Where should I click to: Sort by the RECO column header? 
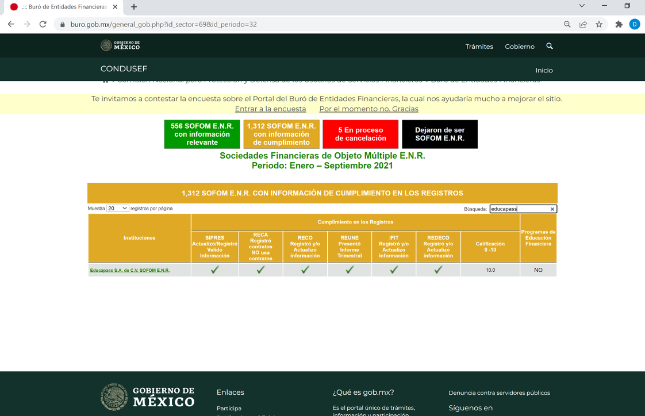305,246
